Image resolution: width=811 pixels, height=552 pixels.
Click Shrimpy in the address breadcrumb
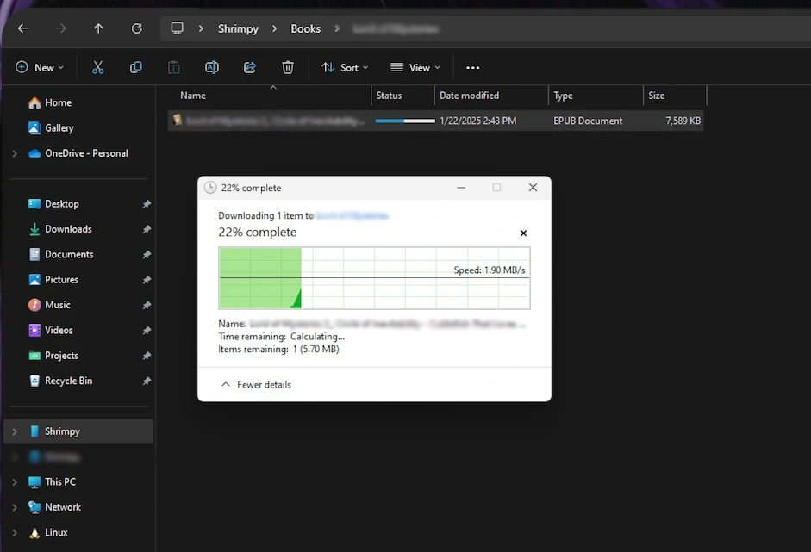[x=238, y=29]
